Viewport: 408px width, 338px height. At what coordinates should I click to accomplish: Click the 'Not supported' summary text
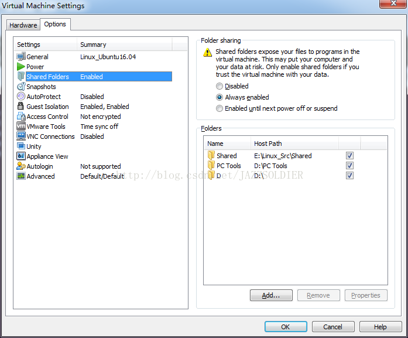point(101,166)
